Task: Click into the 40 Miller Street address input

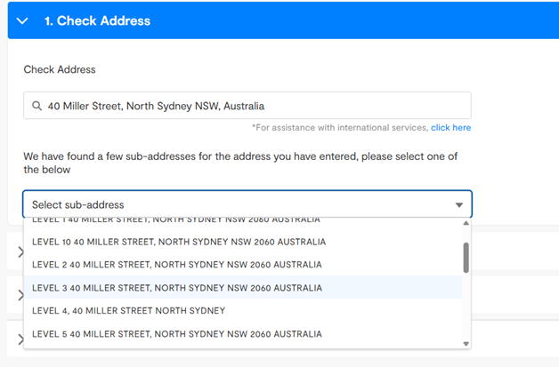Action: [x=247, y=106]
